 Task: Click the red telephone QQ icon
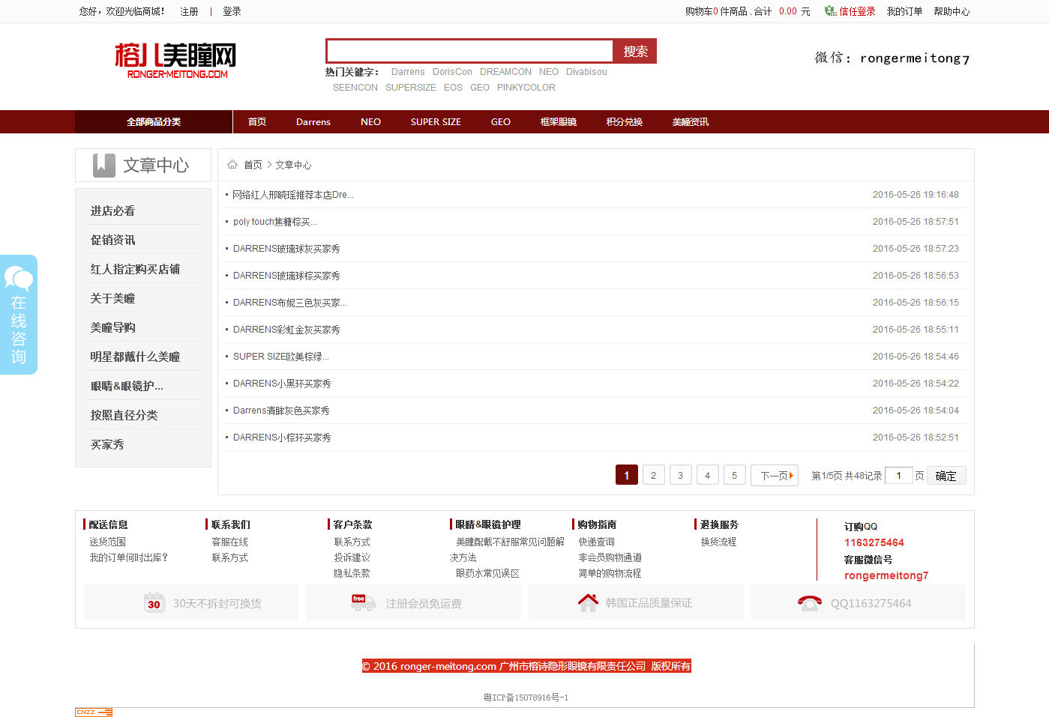pos(809,603)
